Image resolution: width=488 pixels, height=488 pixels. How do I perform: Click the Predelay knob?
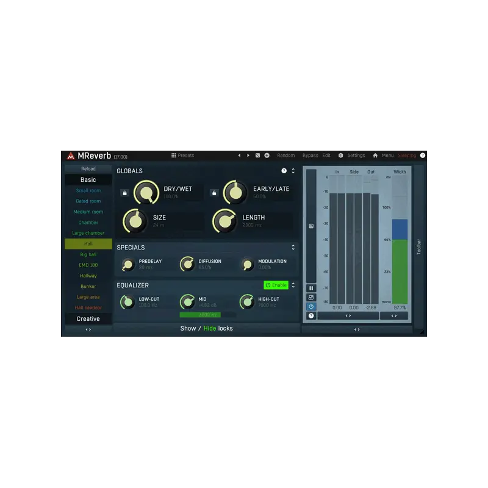(x=128, y=265)
